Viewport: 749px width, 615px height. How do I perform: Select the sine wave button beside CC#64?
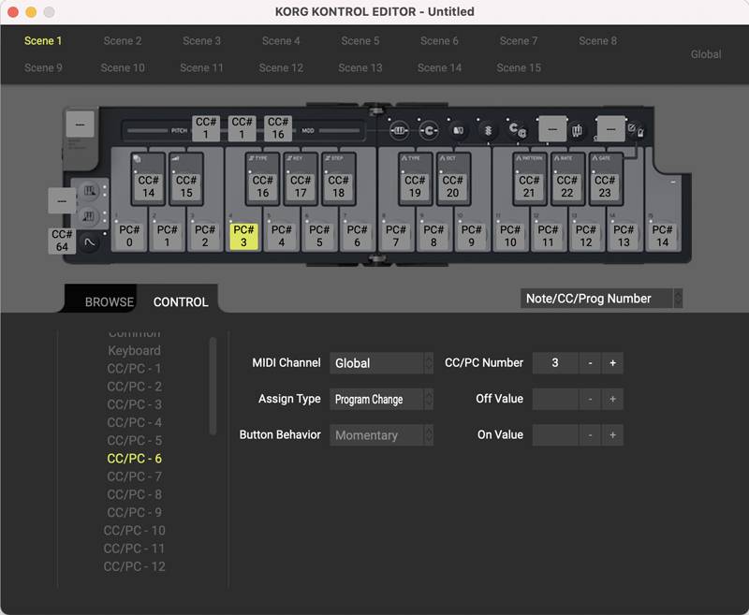(89, 242)
